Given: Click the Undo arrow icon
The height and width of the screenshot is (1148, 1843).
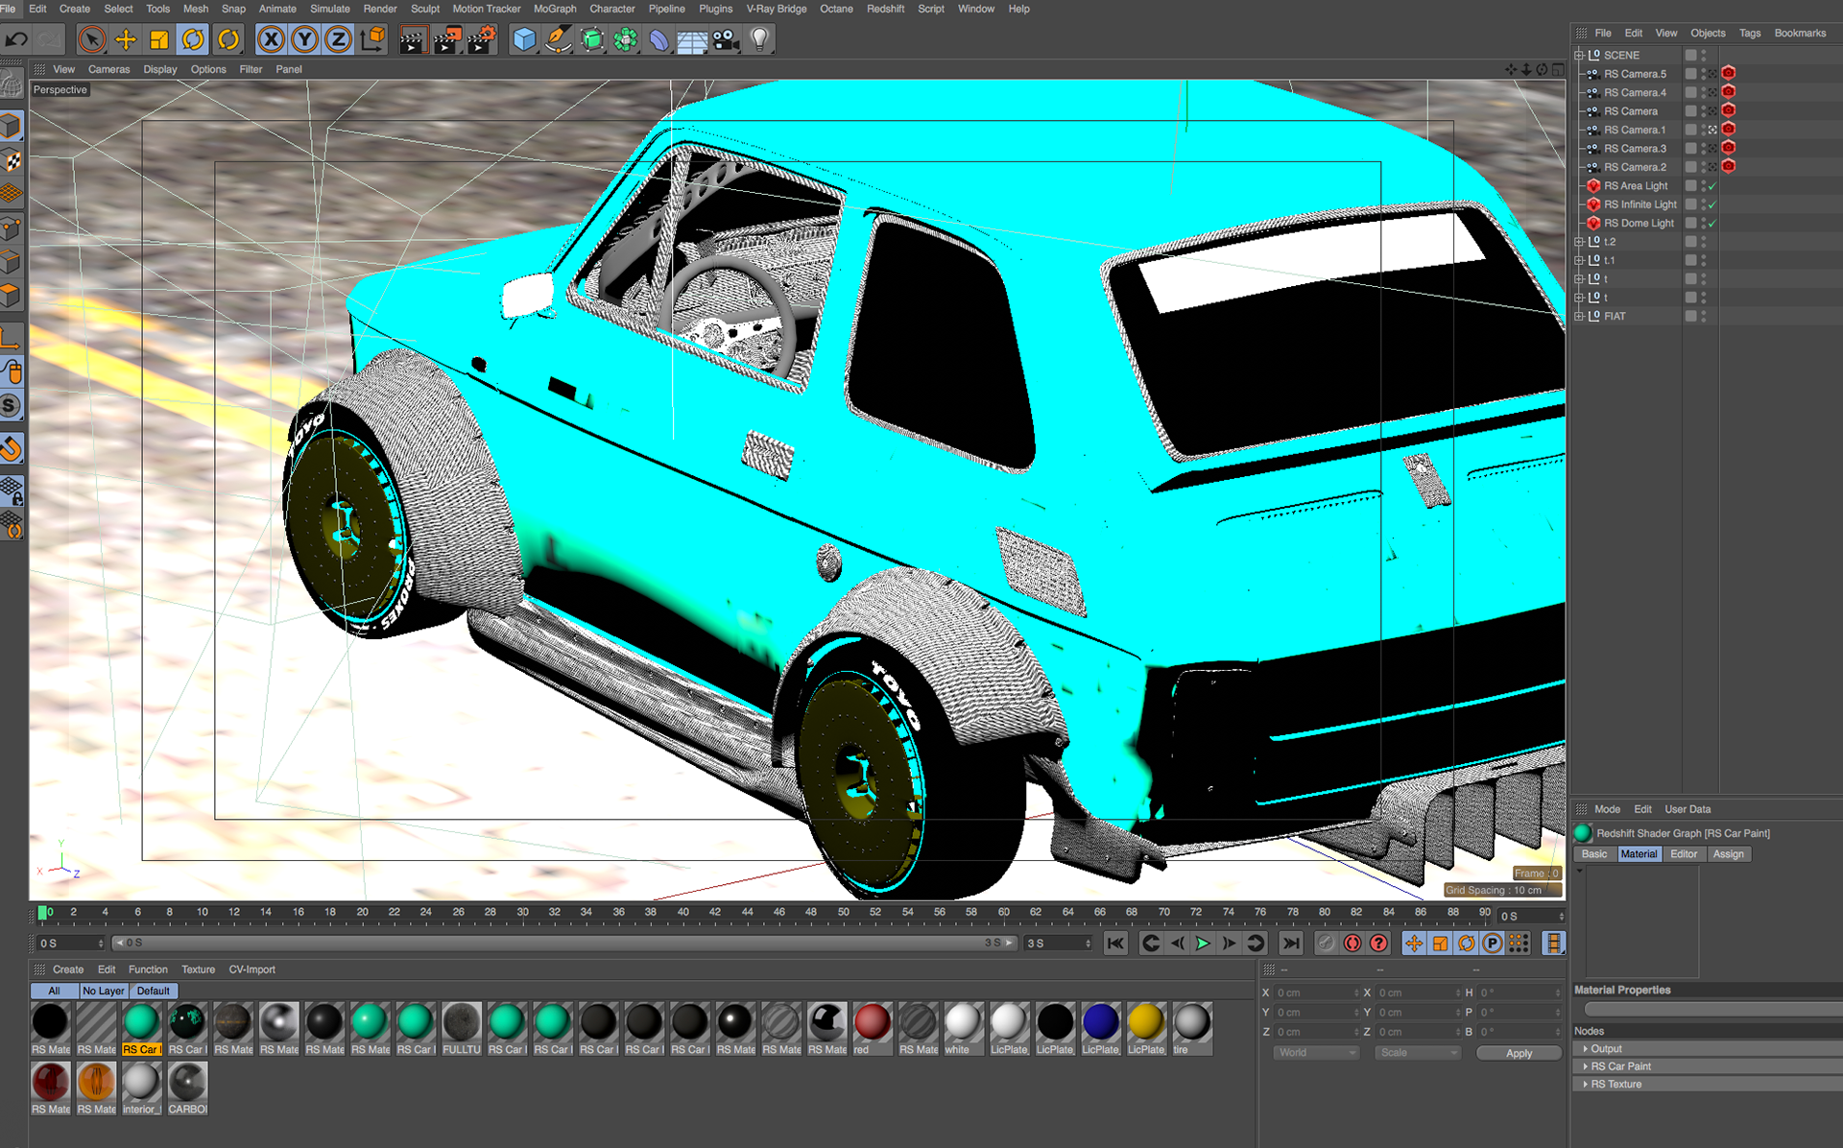Looking at the screenshot, I should tap(16, 39).
